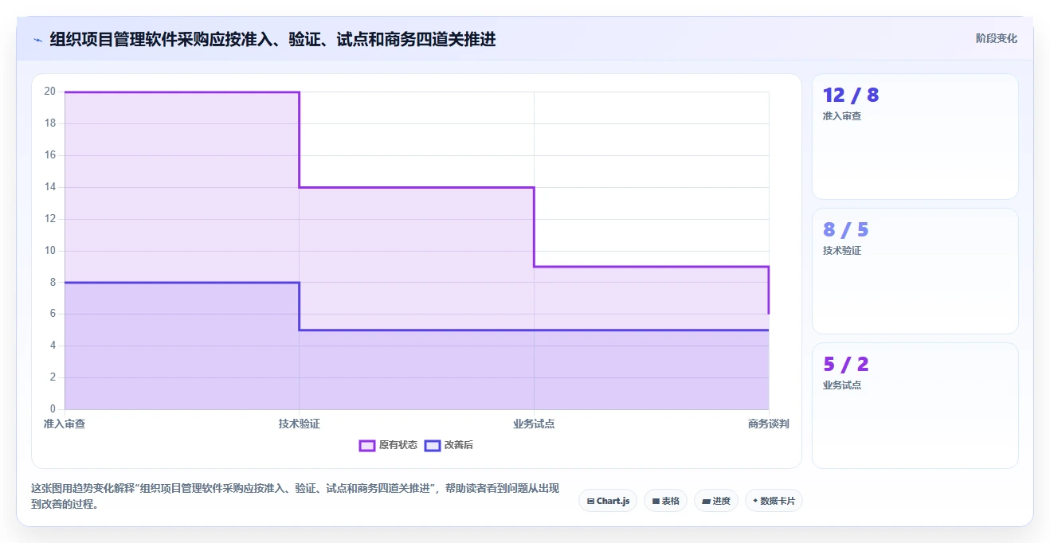Toggle the 改善后 legend swatch

[433, 446]
